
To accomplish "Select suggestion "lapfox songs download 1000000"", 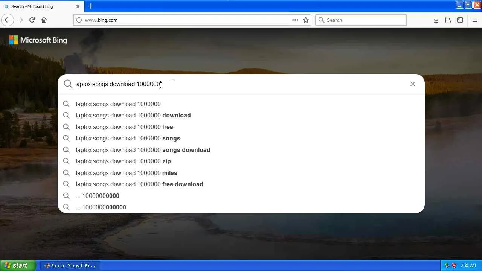I will click(x=241, y=104).
